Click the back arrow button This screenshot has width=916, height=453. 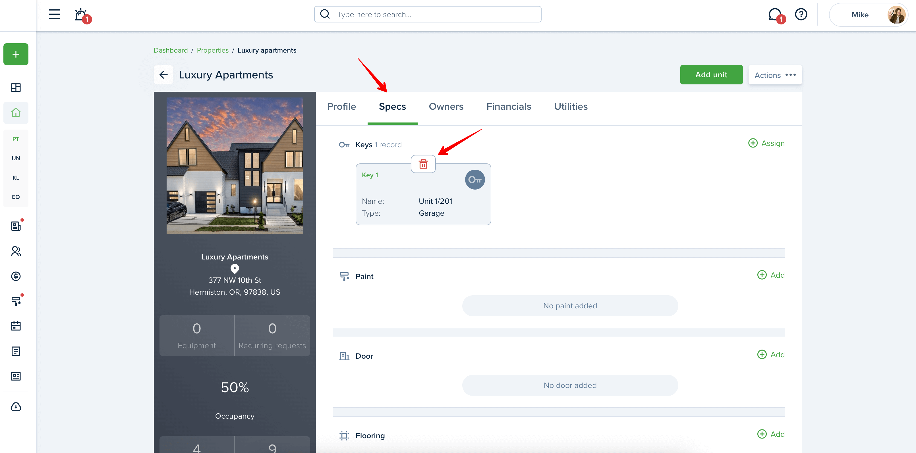(x=163, y=75)
